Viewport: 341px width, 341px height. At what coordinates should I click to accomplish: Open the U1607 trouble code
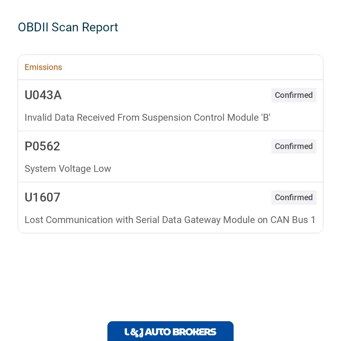pos(42,197)
